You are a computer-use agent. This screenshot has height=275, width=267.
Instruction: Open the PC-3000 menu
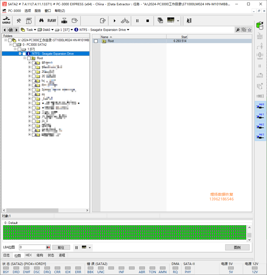15,11
